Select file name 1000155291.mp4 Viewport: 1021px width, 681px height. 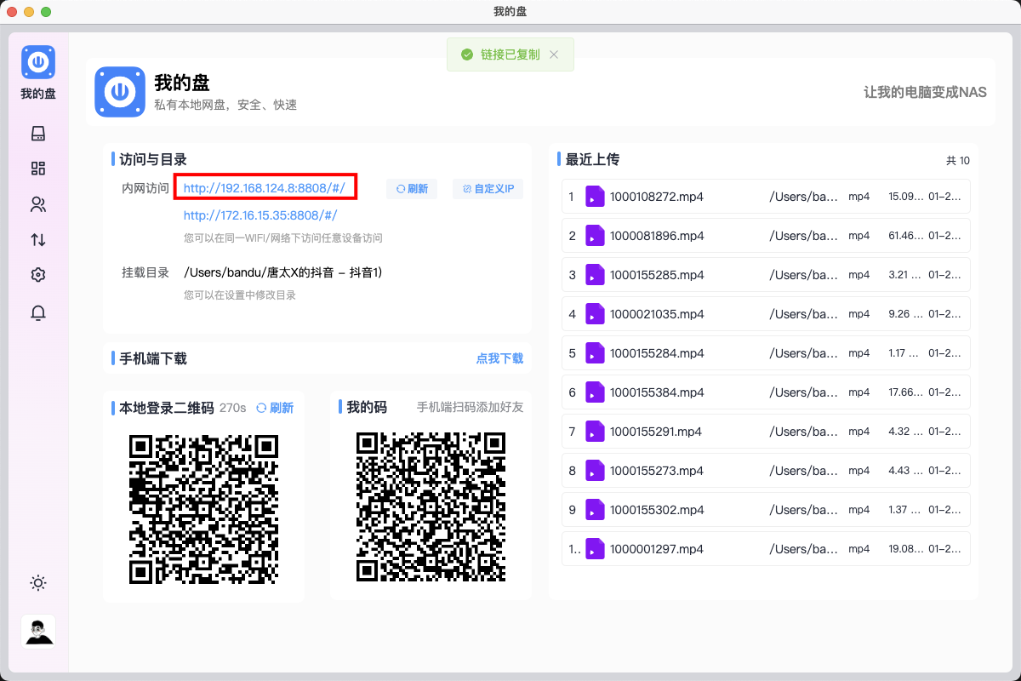pos(656,432)
